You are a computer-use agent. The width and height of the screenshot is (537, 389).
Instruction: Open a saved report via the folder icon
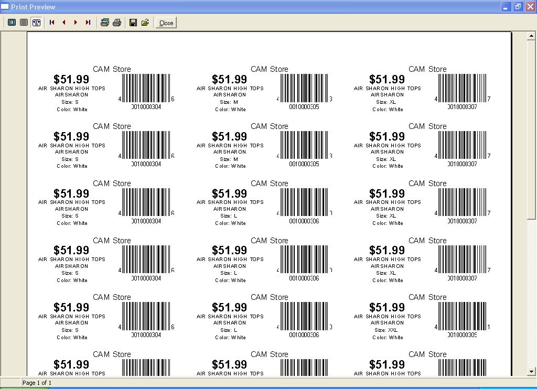[145, 23]
